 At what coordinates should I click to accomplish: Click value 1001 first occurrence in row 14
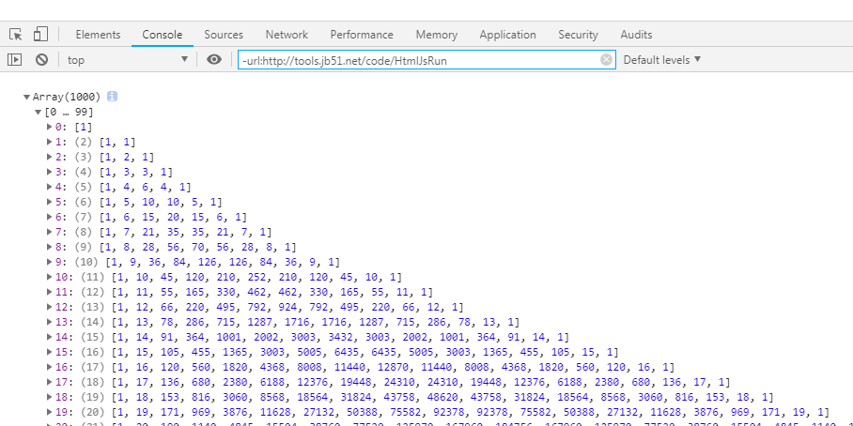click(228, 337)
